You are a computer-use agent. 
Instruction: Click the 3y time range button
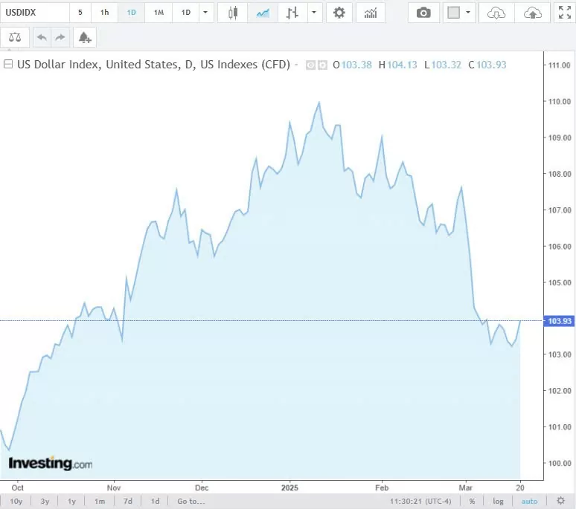[x=45, y=501]
